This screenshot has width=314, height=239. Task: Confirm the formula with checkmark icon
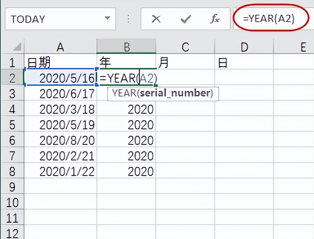tap(185, 19)
